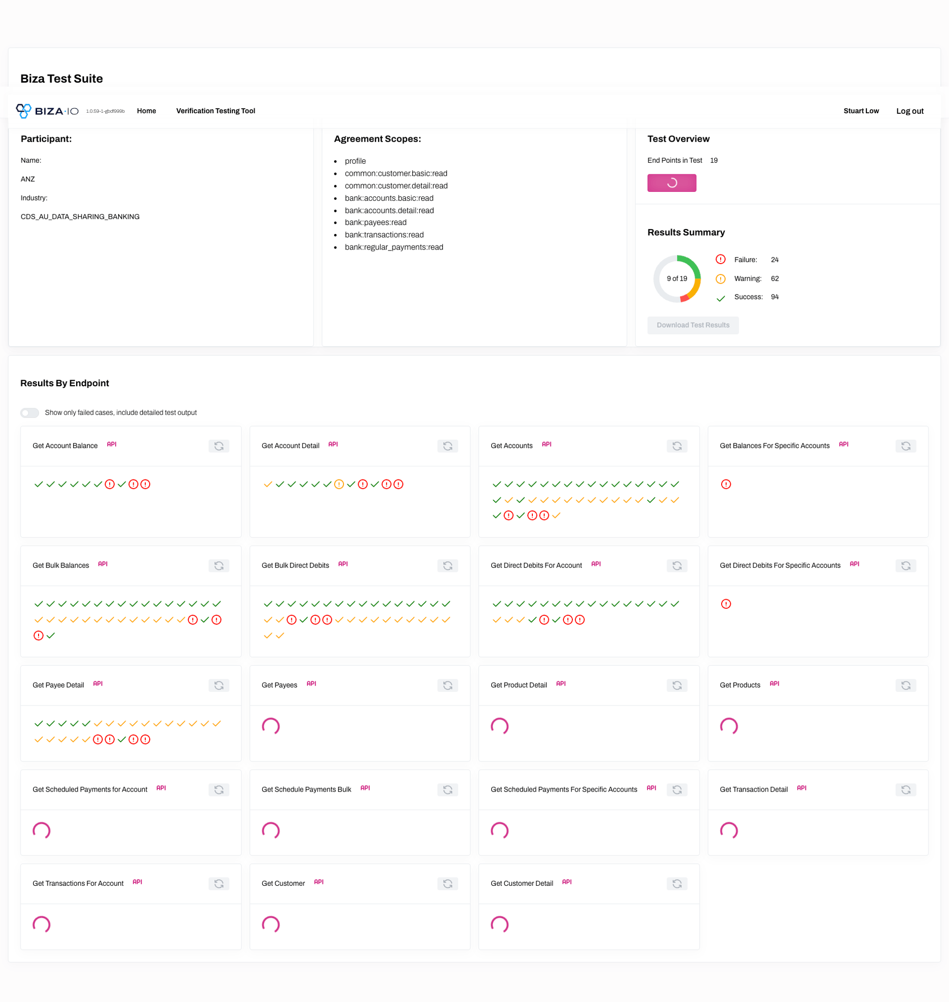
Task: Rerun tests for Get Account Balance endpoint
Action: pyautogui.click(x=218, y=446)
